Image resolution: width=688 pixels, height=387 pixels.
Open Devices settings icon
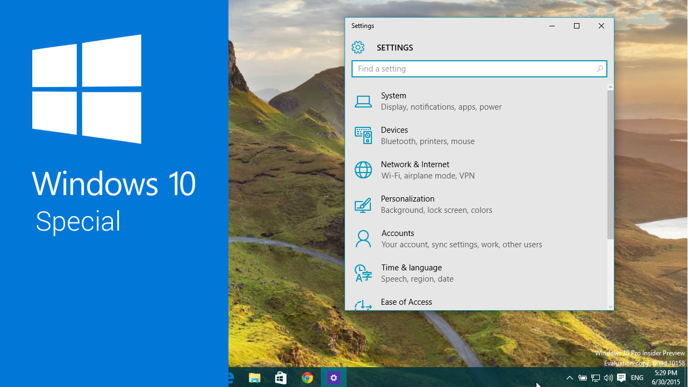pos(363,135)
